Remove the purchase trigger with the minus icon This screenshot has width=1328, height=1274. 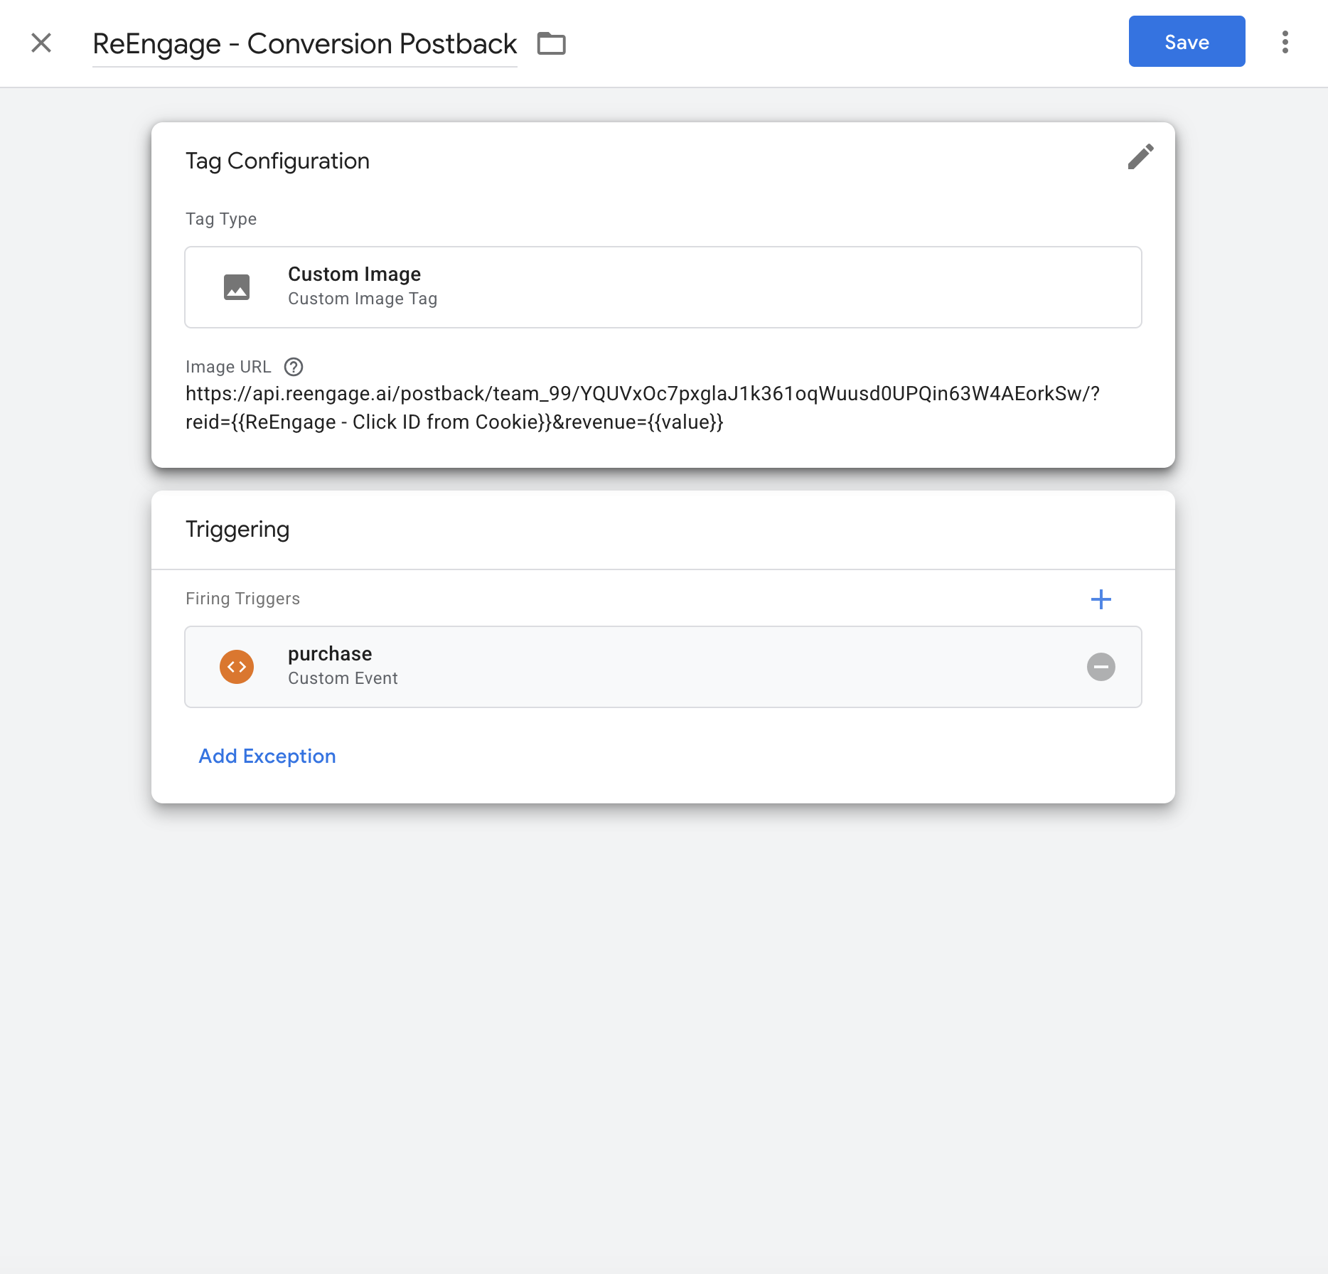[x=1101, y=667]
